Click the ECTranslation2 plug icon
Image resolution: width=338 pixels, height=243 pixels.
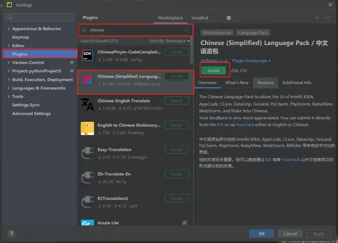coord(87,202)
